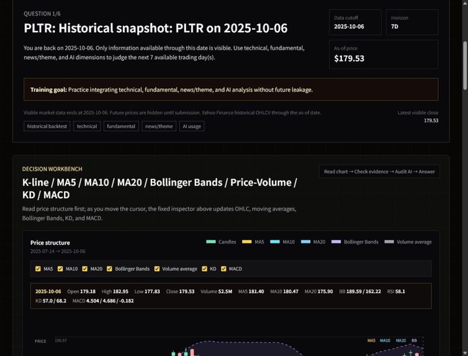Disable the MACD checkbox
Viewport: 468px width, 356px height.
click(x=223, y=269)
